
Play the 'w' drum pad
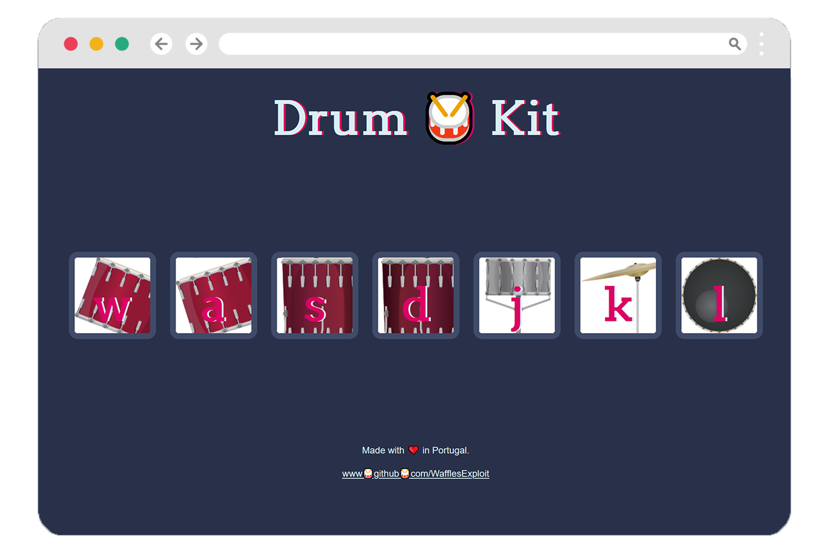click(112, 295)
